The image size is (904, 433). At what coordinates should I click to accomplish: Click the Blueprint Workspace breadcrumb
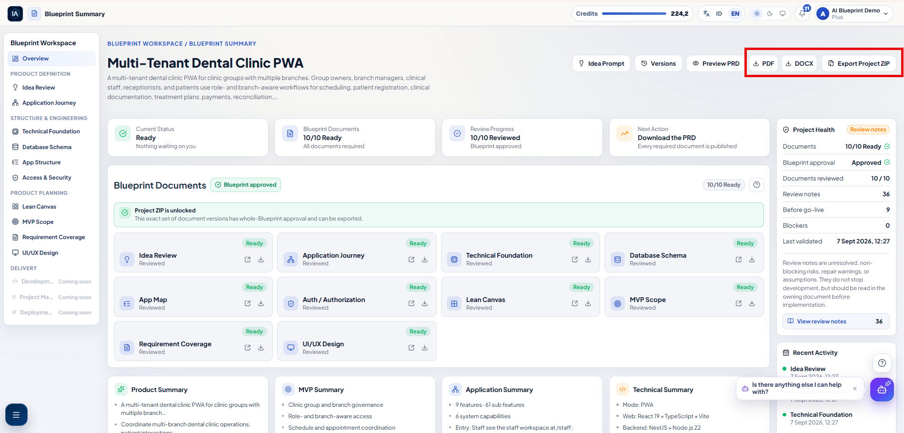pyautogui.click(x=145, y=44)
